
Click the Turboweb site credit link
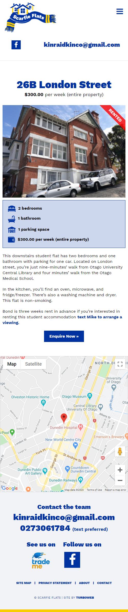click(x=85, y=598)
